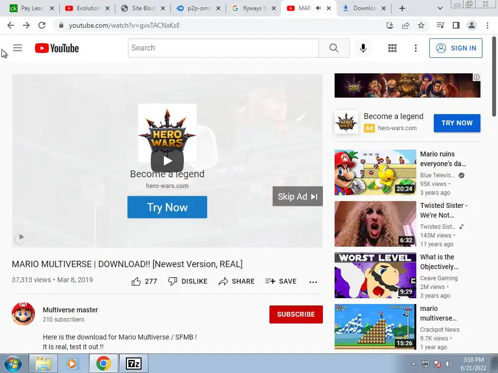This screenshot has height=373, width=498.
Task: Start voice search with microphone icon
Action: 363,48
